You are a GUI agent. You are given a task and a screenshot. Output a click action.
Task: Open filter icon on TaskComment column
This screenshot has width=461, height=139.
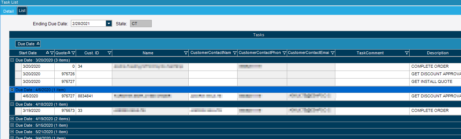coord(407,53)
